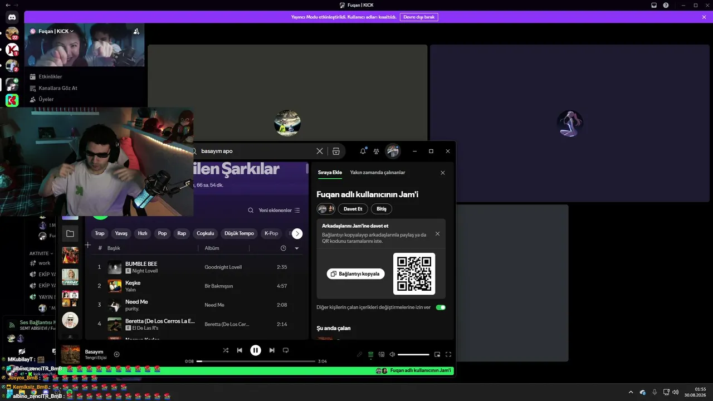
Task: Open the 'work' text channel
Action: (45, 263)
